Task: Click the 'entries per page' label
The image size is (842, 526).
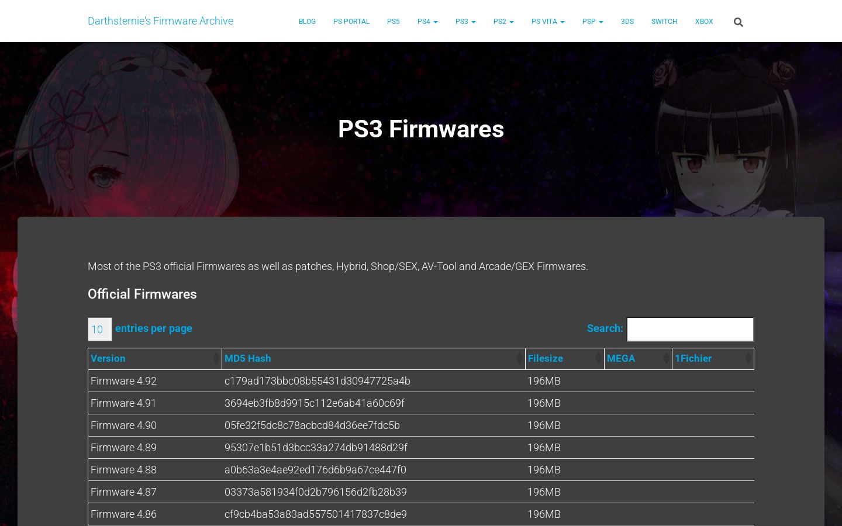Action: [154, 328]
